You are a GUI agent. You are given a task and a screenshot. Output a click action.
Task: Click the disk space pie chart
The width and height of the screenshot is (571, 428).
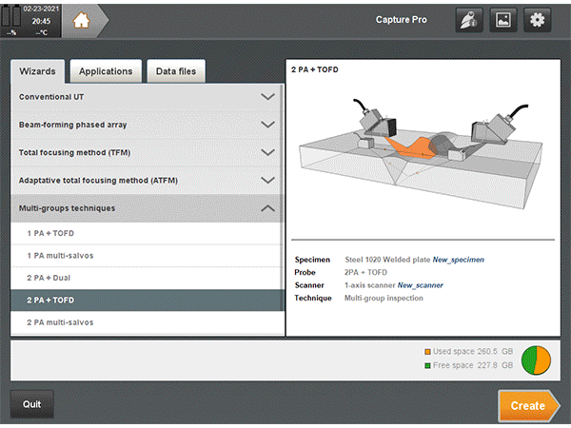(x=536, y=359)
